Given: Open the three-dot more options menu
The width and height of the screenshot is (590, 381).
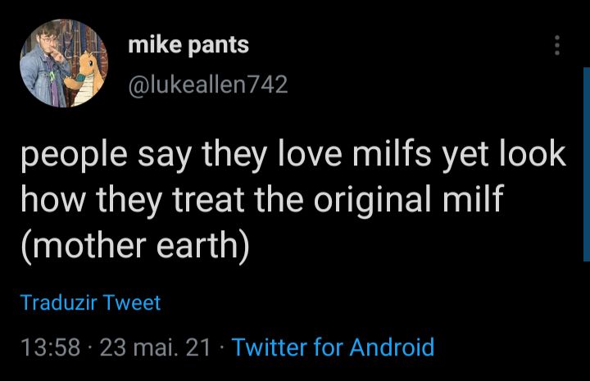Looking at the screenshot, I should coord(558,46).
